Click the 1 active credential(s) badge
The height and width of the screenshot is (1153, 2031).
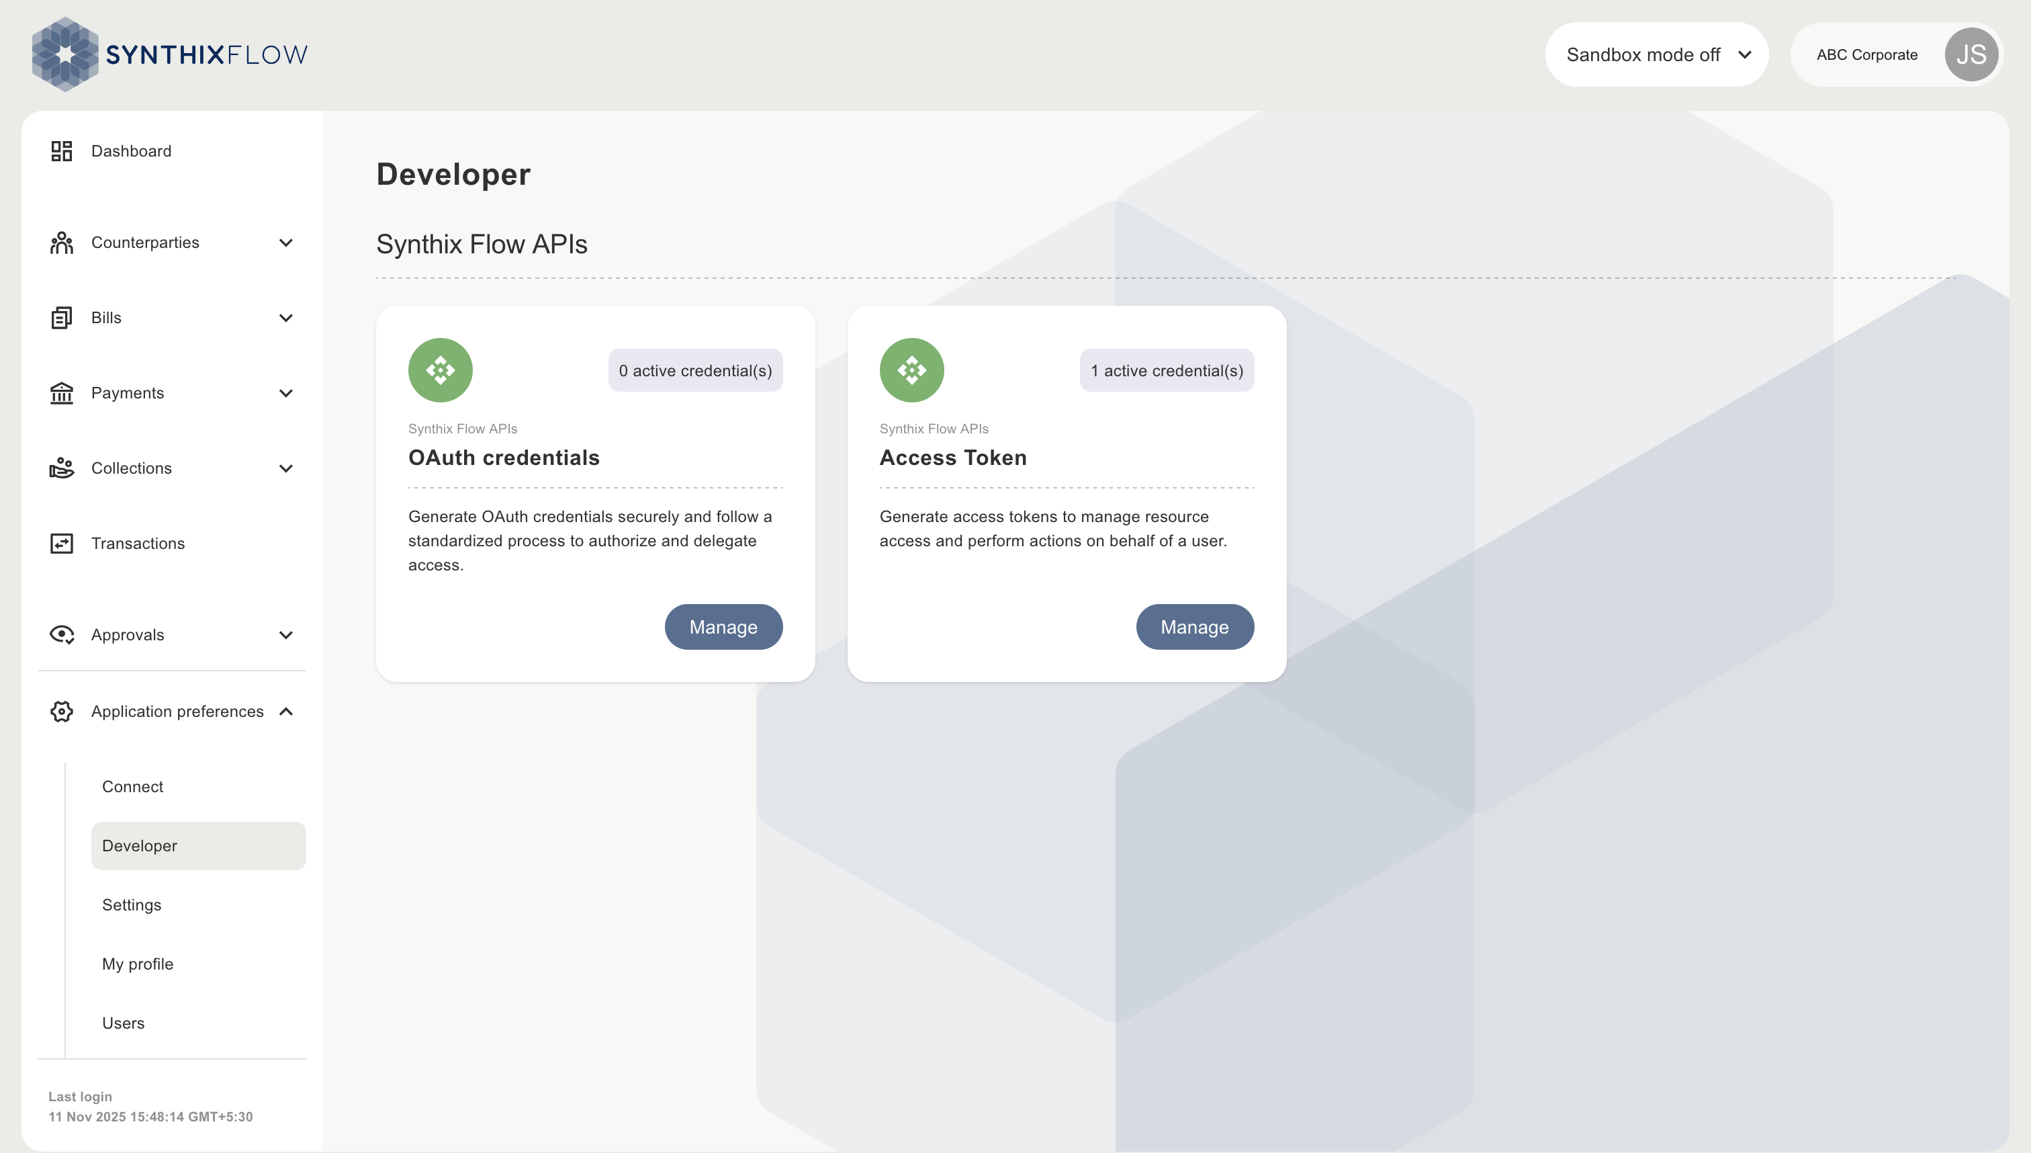pos(1167,370)
